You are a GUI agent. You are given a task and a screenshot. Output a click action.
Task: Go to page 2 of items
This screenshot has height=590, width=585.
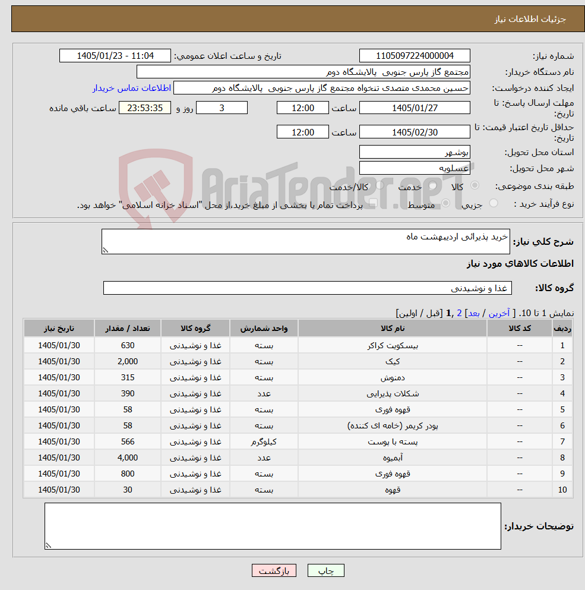tap(459, 313)
